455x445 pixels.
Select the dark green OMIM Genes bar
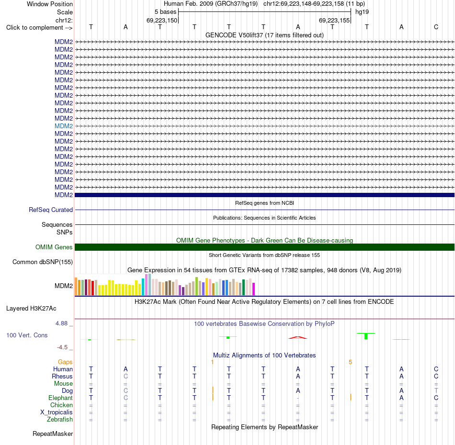[x=264, y=247]
